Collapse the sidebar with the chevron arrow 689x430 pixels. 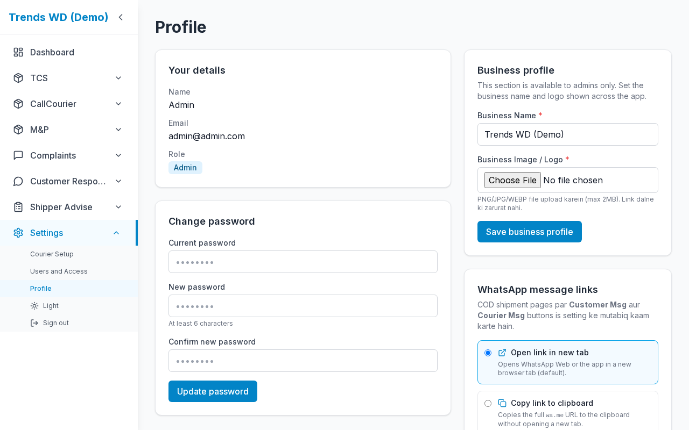coord(121,17)
